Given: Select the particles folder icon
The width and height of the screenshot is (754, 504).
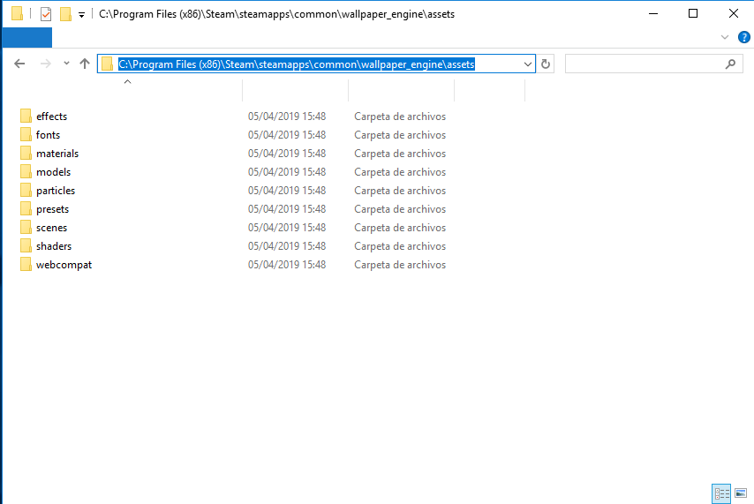Looking at the screenshot, I should (26, 191).
